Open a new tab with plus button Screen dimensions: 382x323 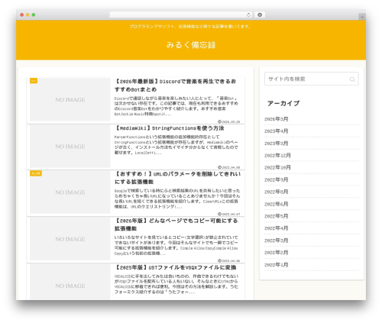(362, 17)
